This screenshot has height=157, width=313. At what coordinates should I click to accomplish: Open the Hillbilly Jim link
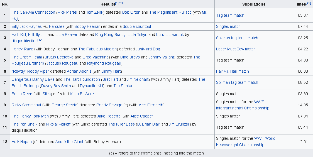37,35
